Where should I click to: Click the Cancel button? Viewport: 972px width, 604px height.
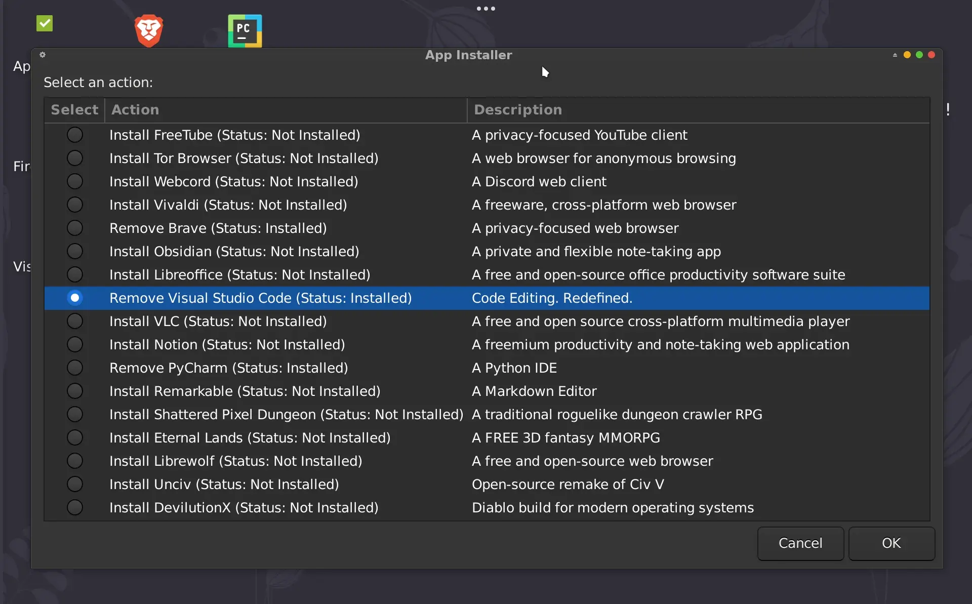[800, 543]
